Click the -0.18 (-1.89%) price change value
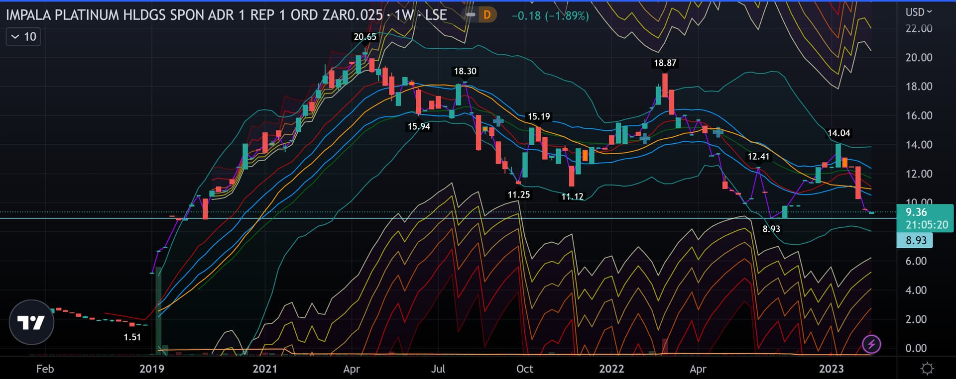The image size is (956, 379). coord(550,15)
